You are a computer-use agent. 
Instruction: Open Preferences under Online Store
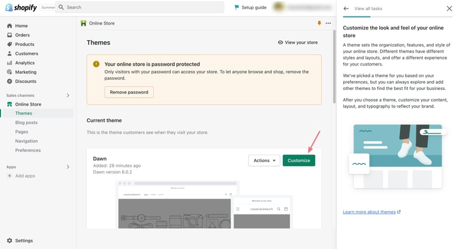click(x=28, y=151)
